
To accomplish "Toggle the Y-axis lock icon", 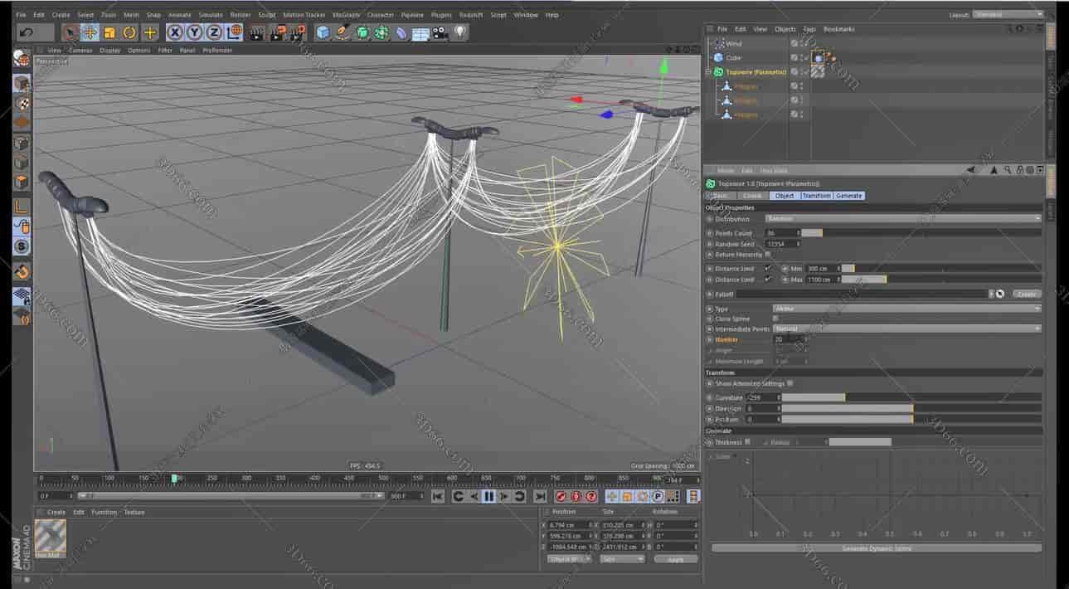I will [x=193, y=33].
